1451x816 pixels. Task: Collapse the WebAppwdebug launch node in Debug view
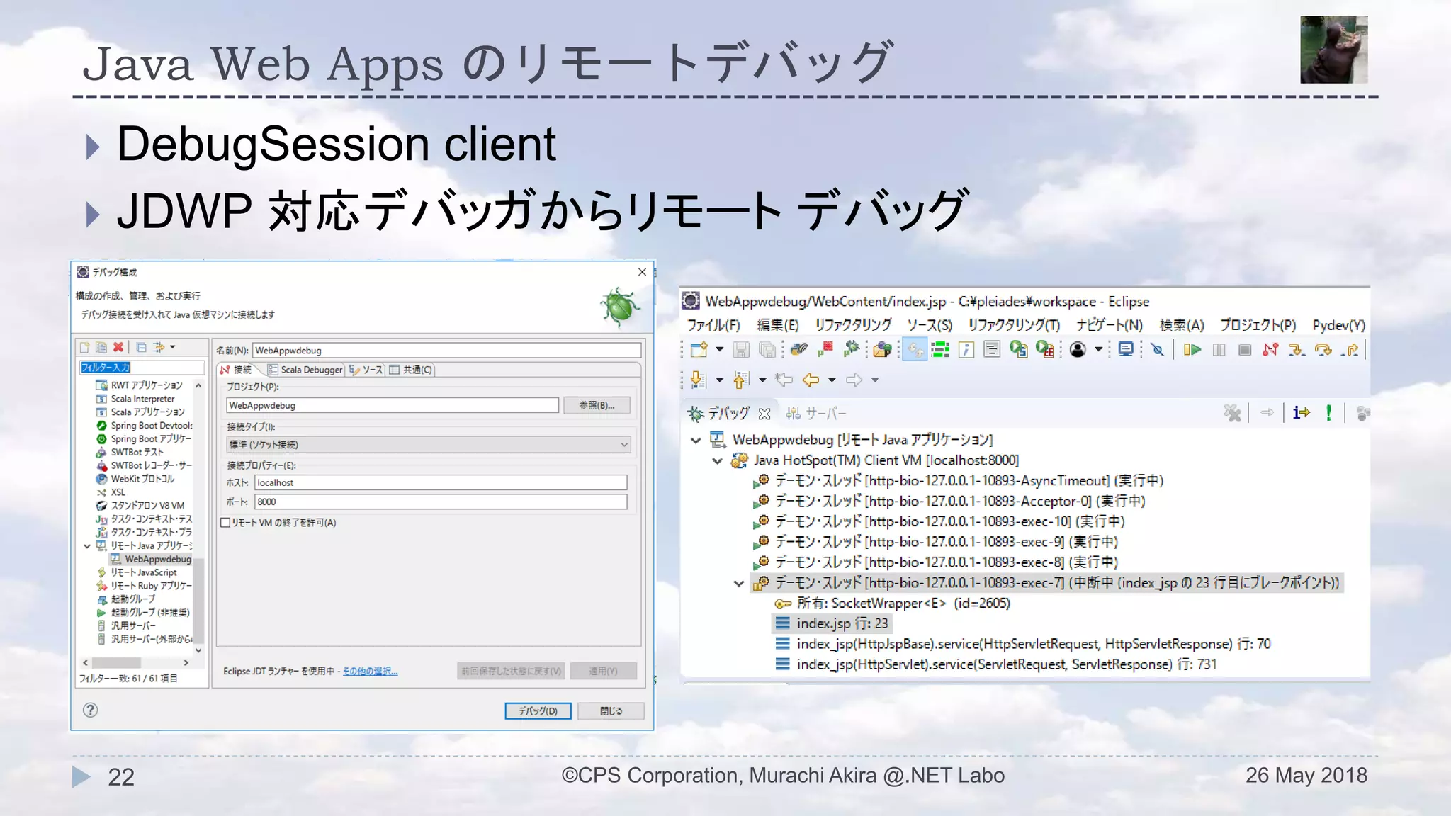coord(696,440)
